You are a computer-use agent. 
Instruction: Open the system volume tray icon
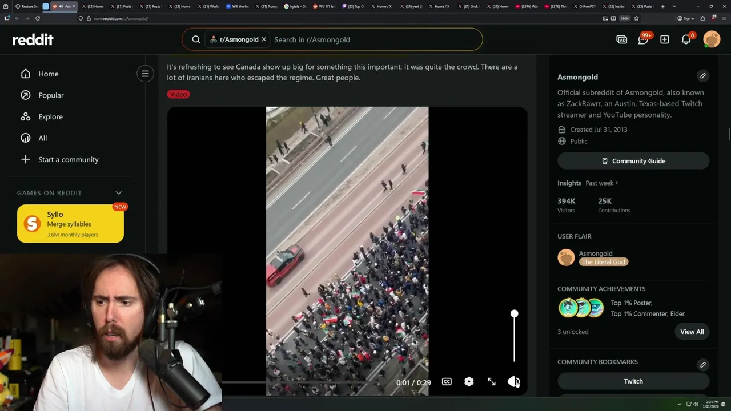coord(696,404)
